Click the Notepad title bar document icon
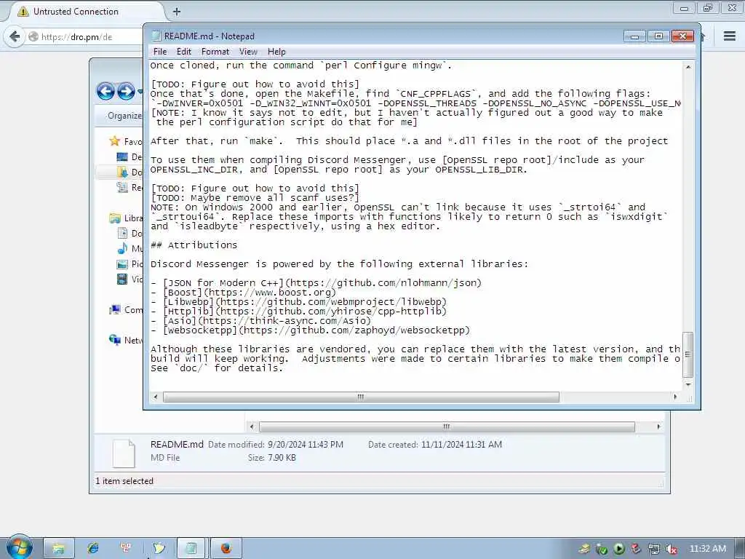 tap(156, 36)
